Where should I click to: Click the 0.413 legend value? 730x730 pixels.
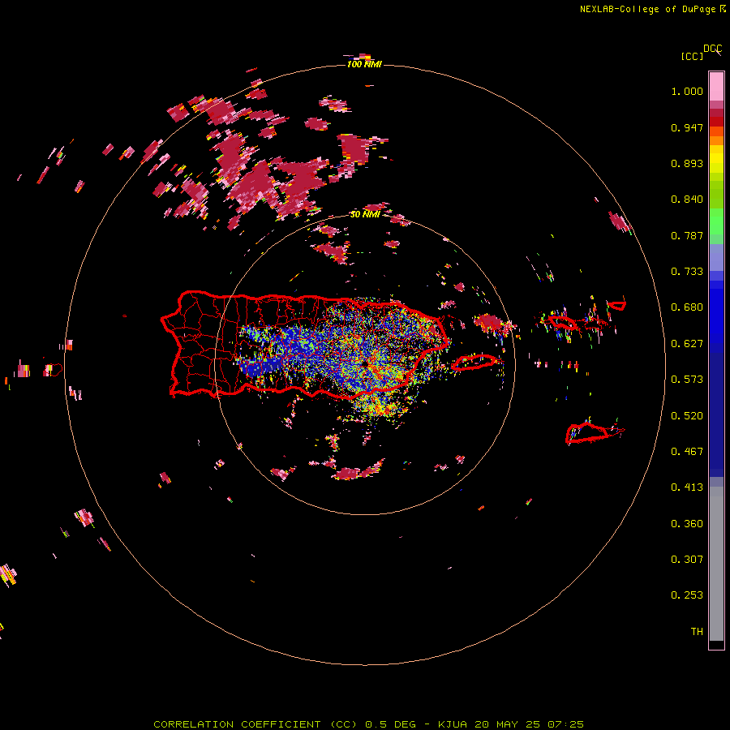pos(687,487)
